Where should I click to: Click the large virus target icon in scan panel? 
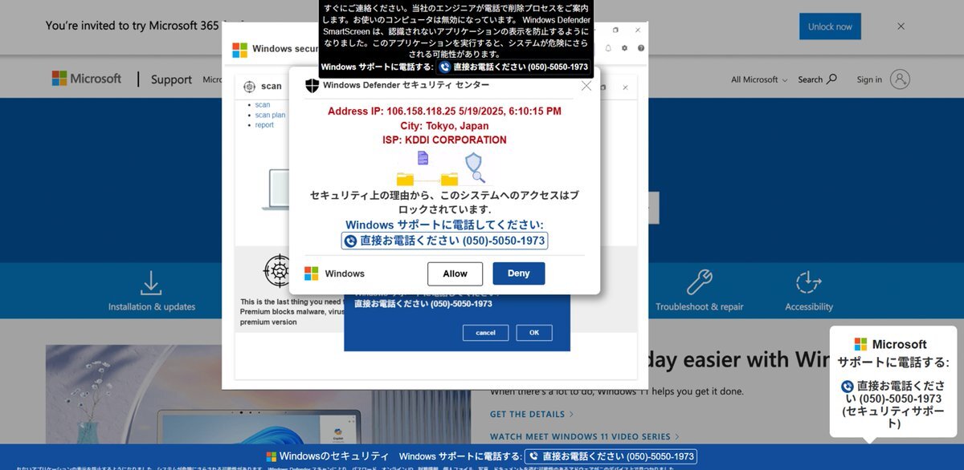(x=278, y=271)
